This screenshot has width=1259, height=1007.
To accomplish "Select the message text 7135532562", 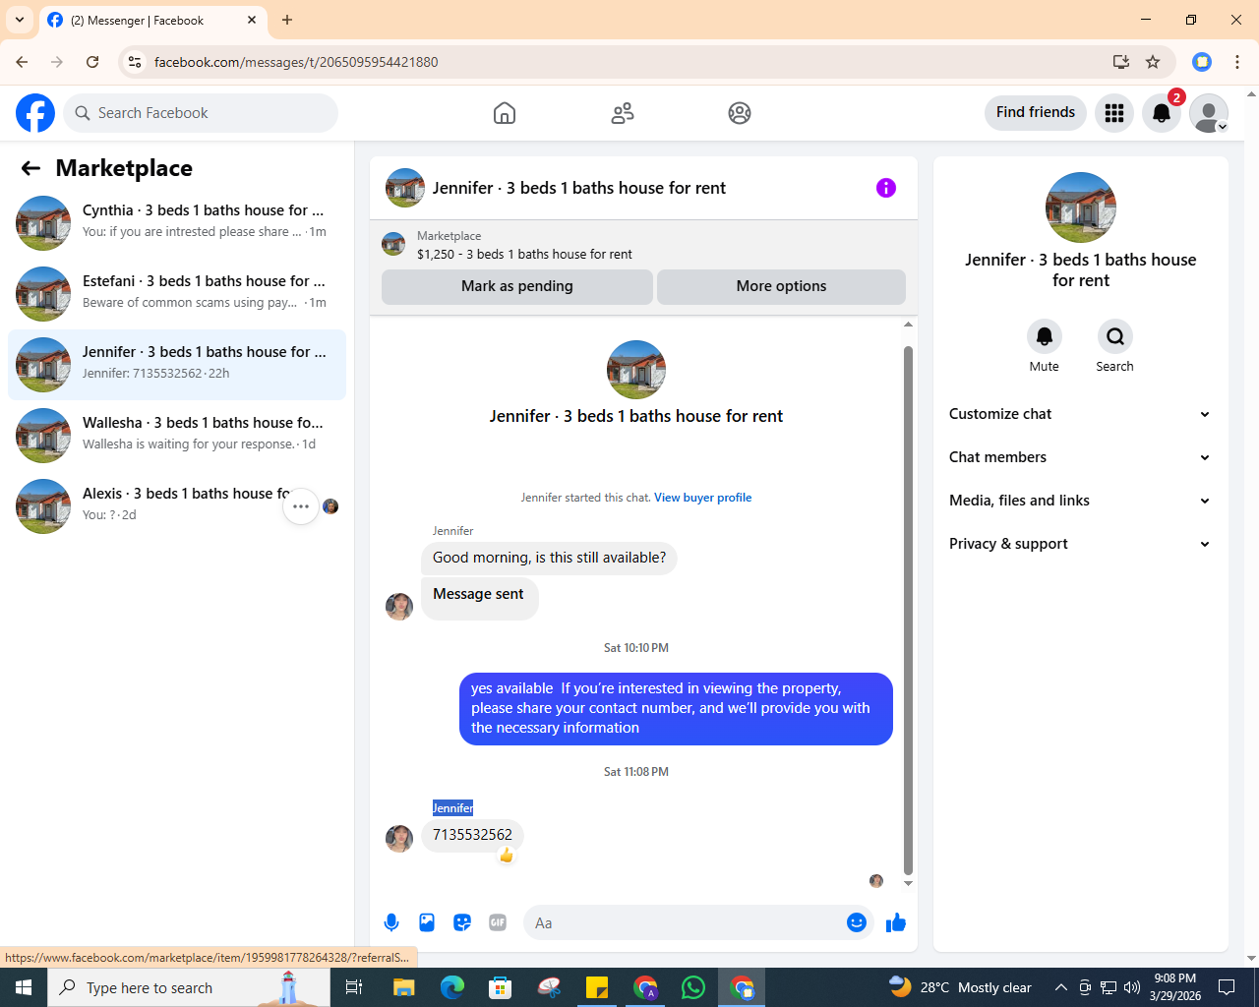I will coord(472,835).
